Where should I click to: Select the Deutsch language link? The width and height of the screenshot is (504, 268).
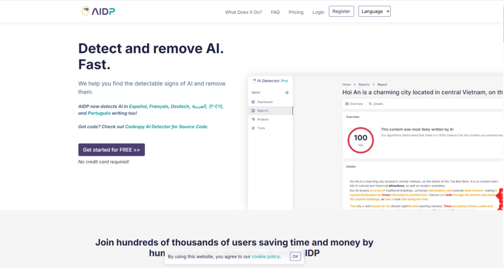(x=180, y=107)
